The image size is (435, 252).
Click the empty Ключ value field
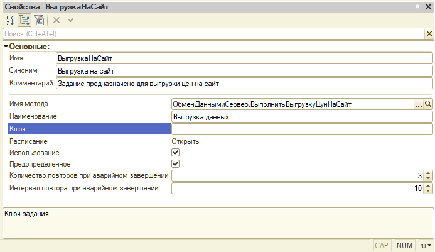[x=302, y=129]
